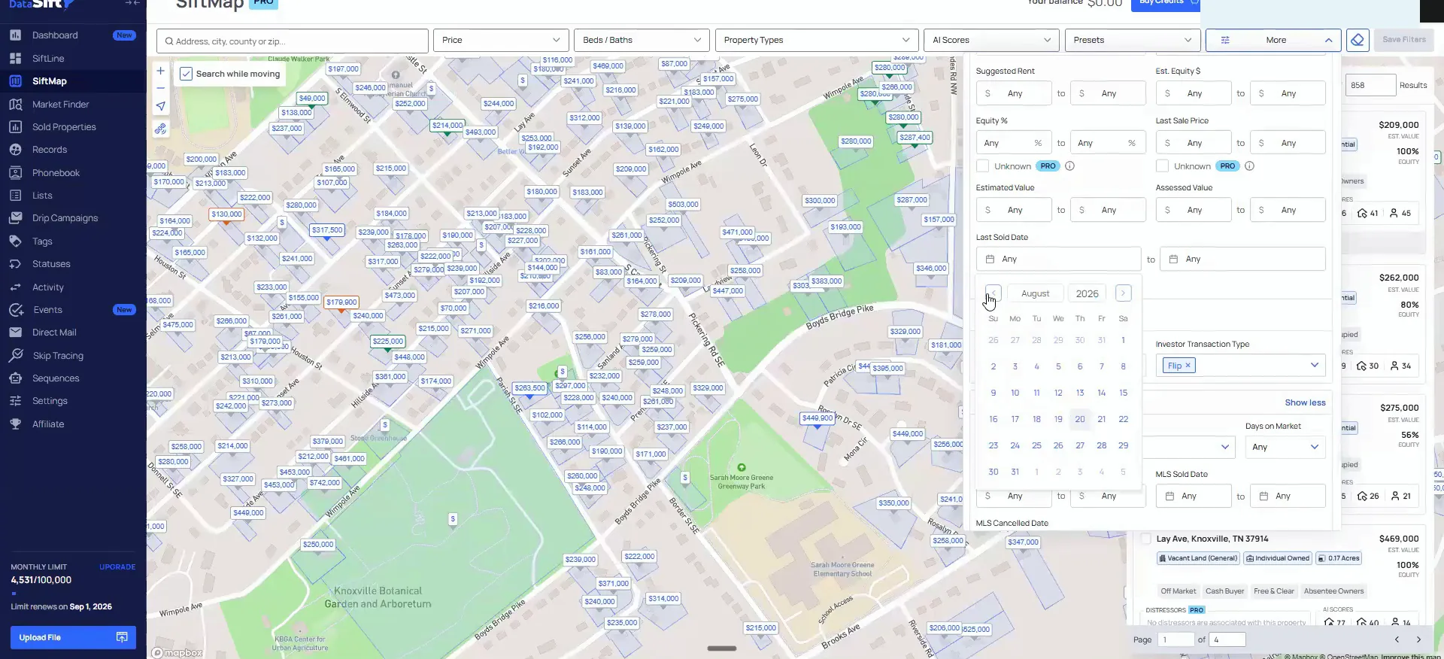The height and width of the screenshot is (659, 1444).
Task: Zoom in on the map
Action: [160, 71]
